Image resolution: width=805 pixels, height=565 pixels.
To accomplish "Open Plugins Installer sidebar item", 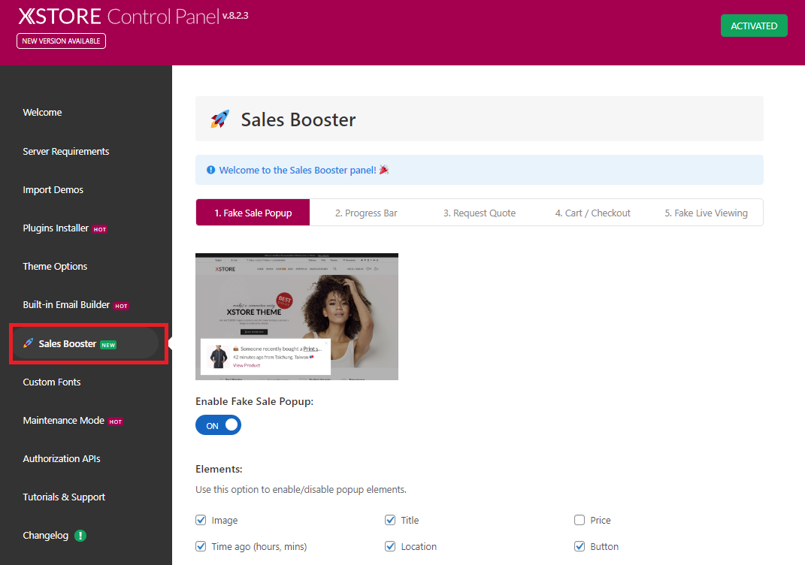I will point(56,228).
